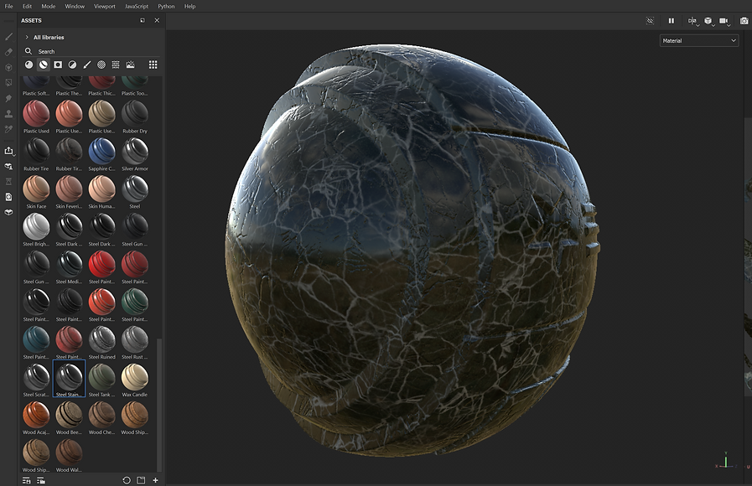The image size is (752, 486).
Task: Open the JavaScript menu
Action: (x=137, y=6)
